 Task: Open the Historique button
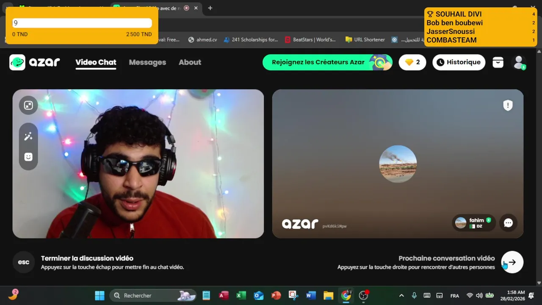pos(459,62)
